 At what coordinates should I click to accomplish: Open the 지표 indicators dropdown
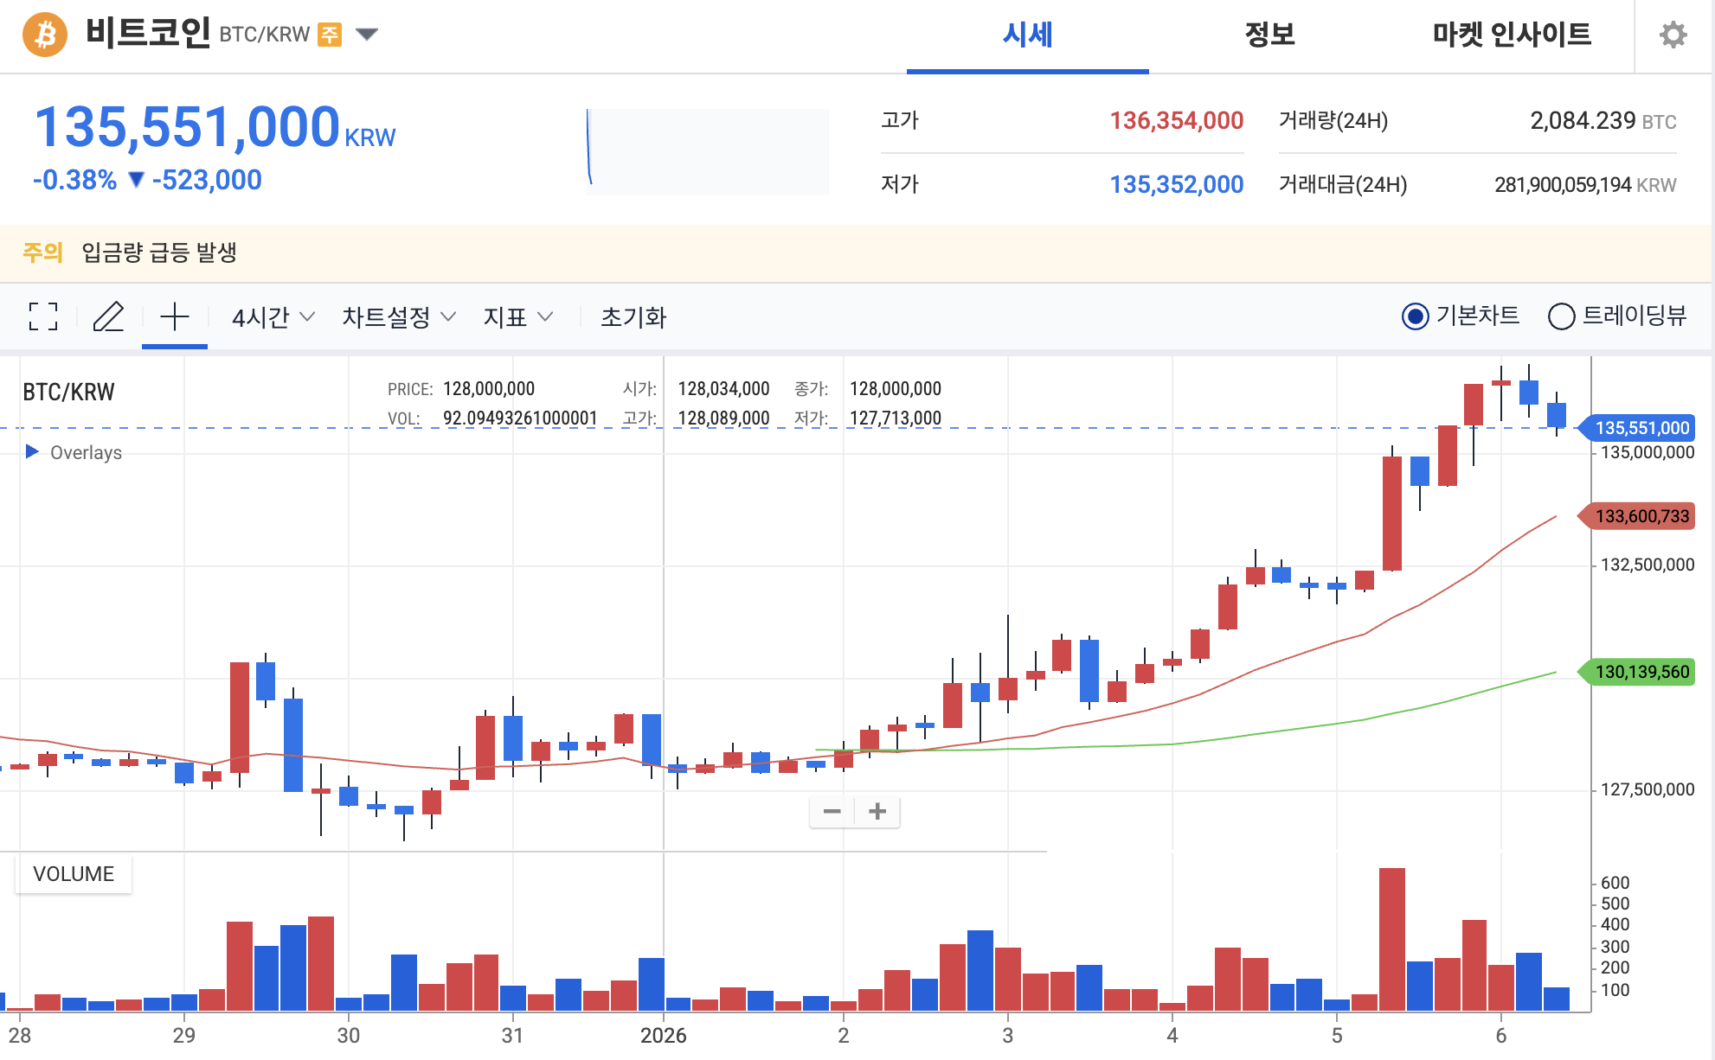(x=517, y=317)
